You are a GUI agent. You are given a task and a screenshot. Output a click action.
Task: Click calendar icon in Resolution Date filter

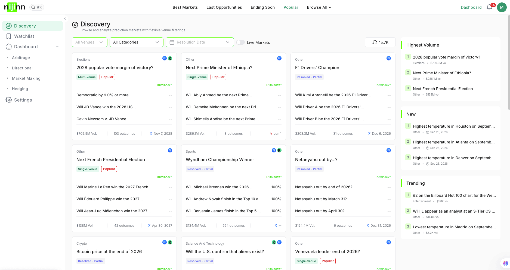(x=172, y=42)
